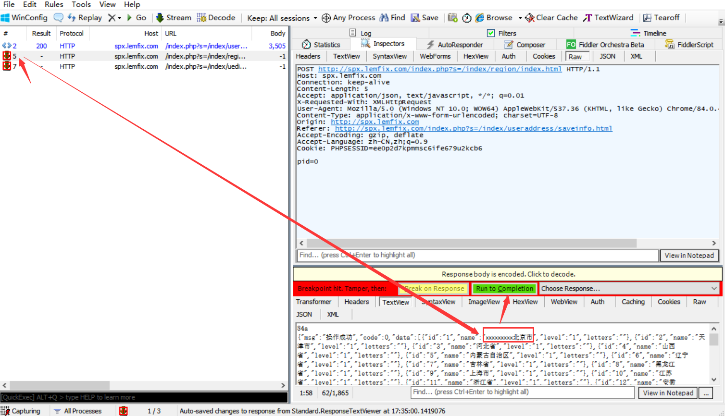Open the Choose Response dropdown
Image resolution: width=725 pixels, height=416 pixels.
(629, 289)
